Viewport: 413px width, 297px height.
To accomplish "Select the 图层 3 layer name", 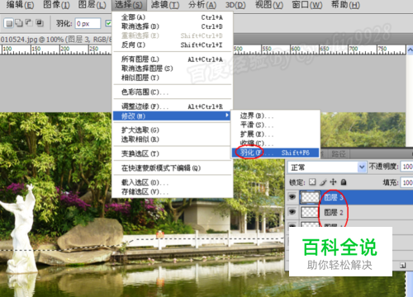I will (334, 197).
